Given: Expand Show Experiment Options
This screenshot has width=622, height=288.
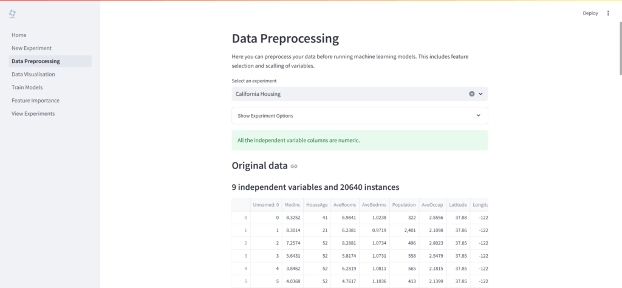Looking at the screenshot, I should 360,116.
